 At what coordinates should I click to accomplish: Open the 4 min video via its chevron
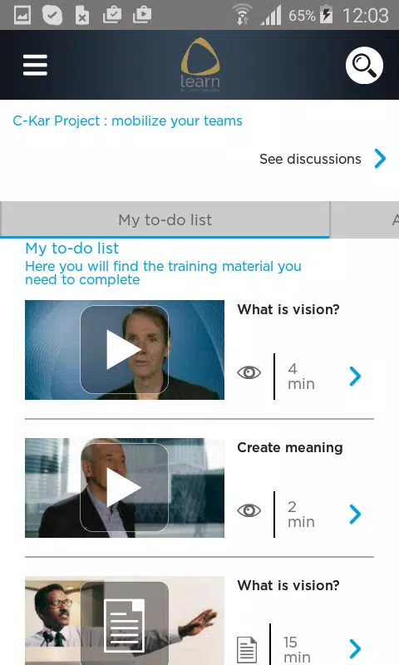click(x=355, y=377)
